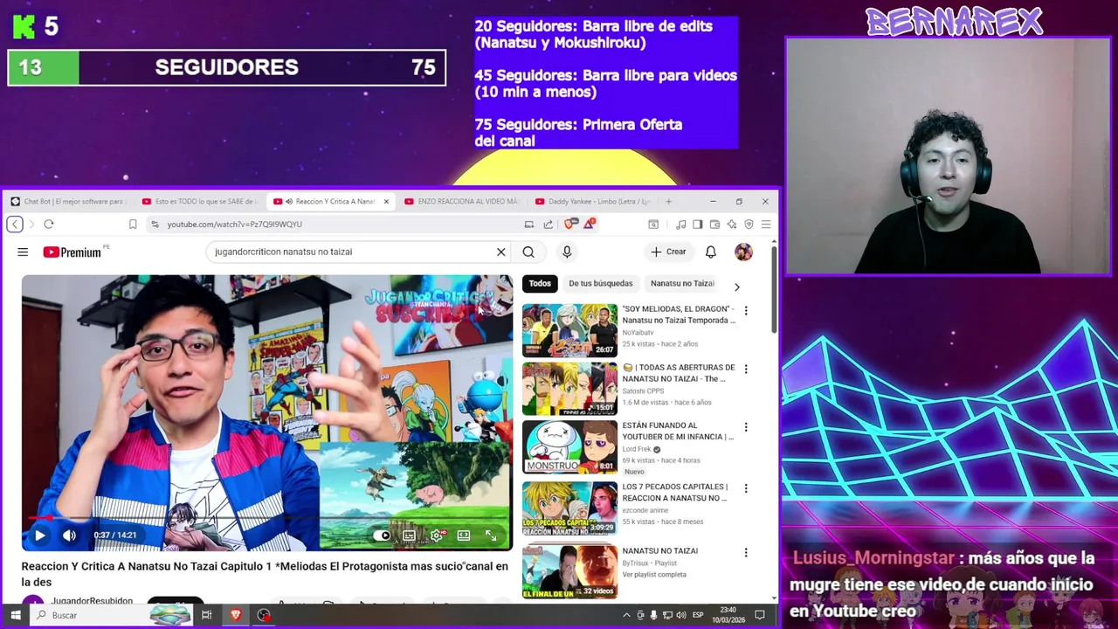This screenshot has height=629, width=1118.
Task: Open the account avatar menu
Action: pyautogui.click(x=743, y=252)
